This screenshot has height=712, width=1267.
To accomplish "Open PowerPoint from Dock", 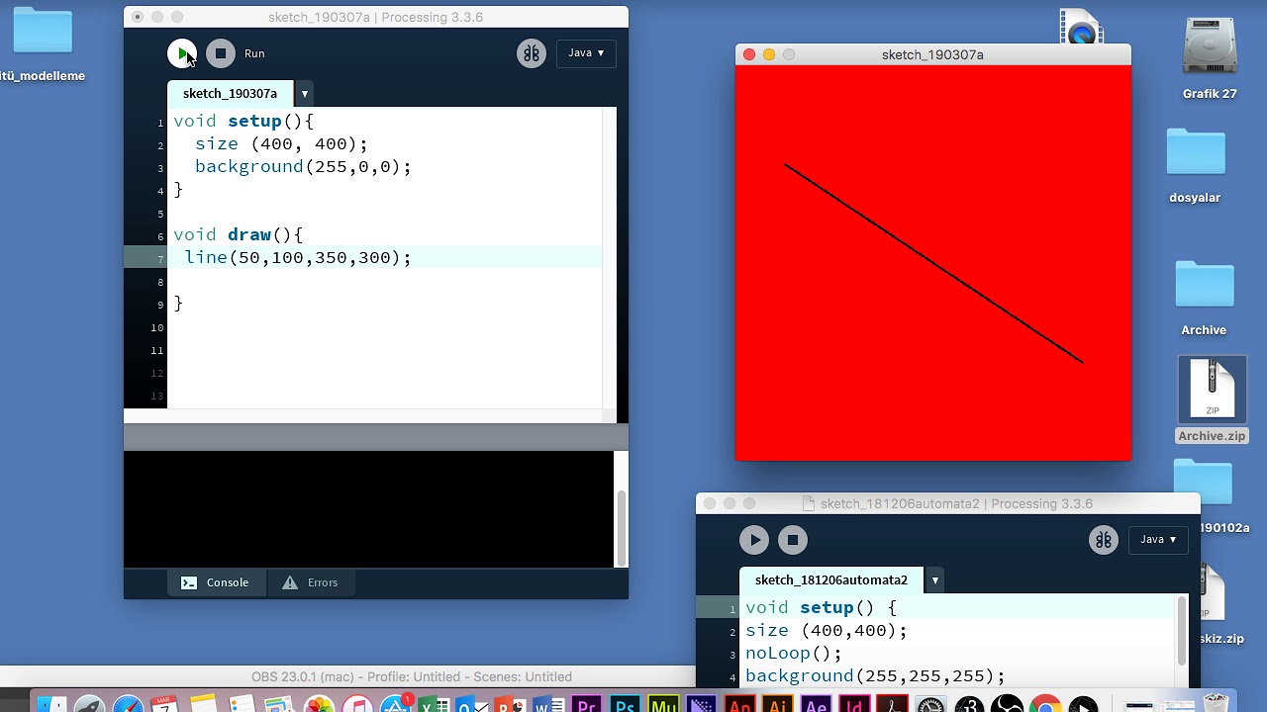I will (510, 703).
